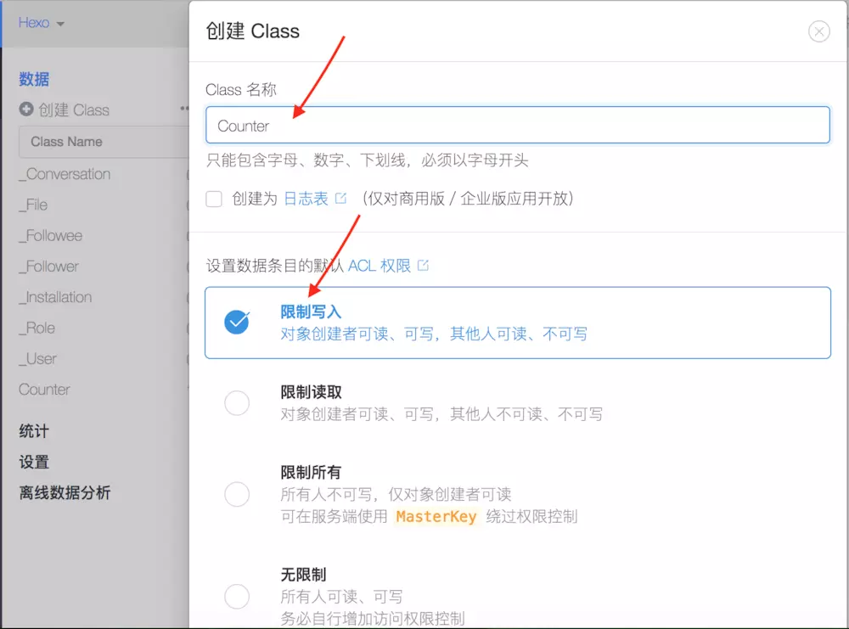Viewport: 849px width, 629px height.
Task: Click the Class Name search field
Action: tap(104, 142)
